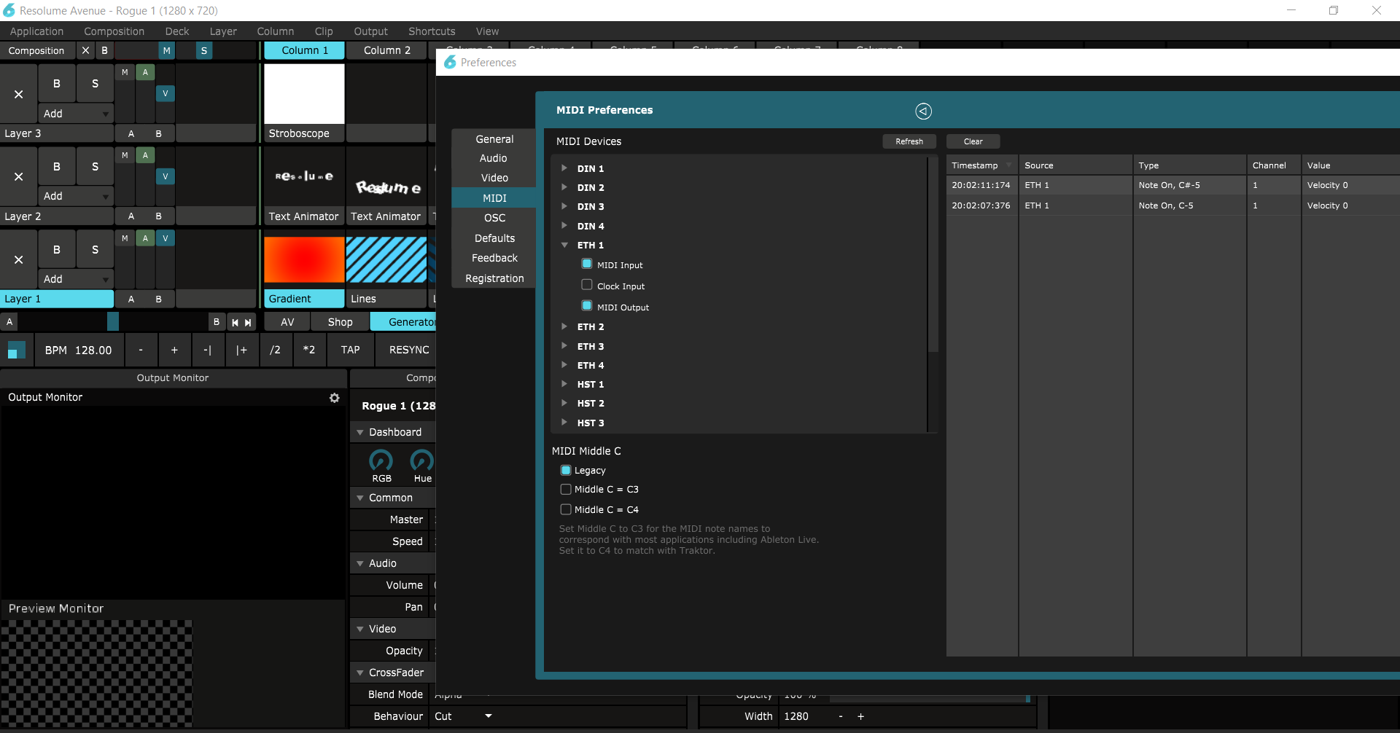Click the BPM metronome indicator square
This screenshot has height=733, width=1400.
click(x=15, y=350)
